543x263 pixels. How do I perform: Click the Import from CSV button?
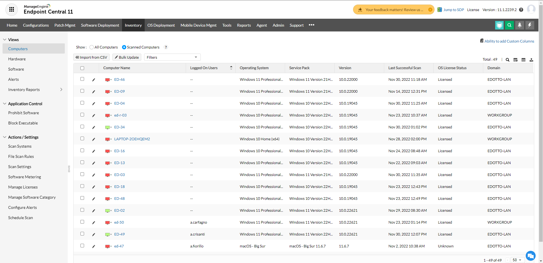[x=91, y=57]
